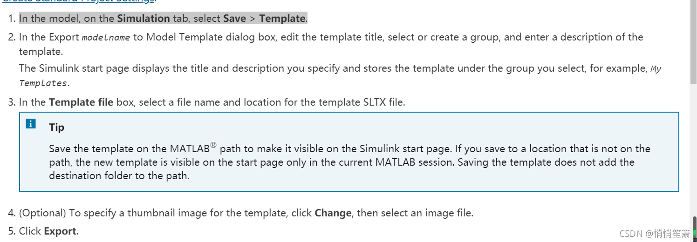697x242 pixels.
Task: Click the dark scrollbar thumb at bottom right
Action: point(695,228)
